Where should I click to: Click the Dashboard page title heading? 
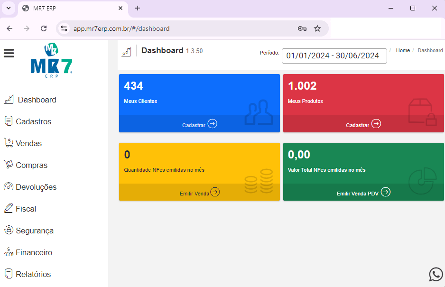162,51
